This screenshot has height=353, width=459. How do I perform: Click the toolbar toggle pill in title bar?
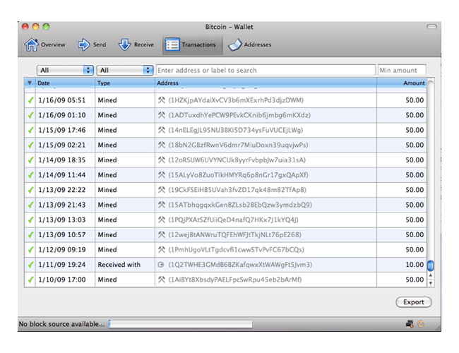[431, 27]
